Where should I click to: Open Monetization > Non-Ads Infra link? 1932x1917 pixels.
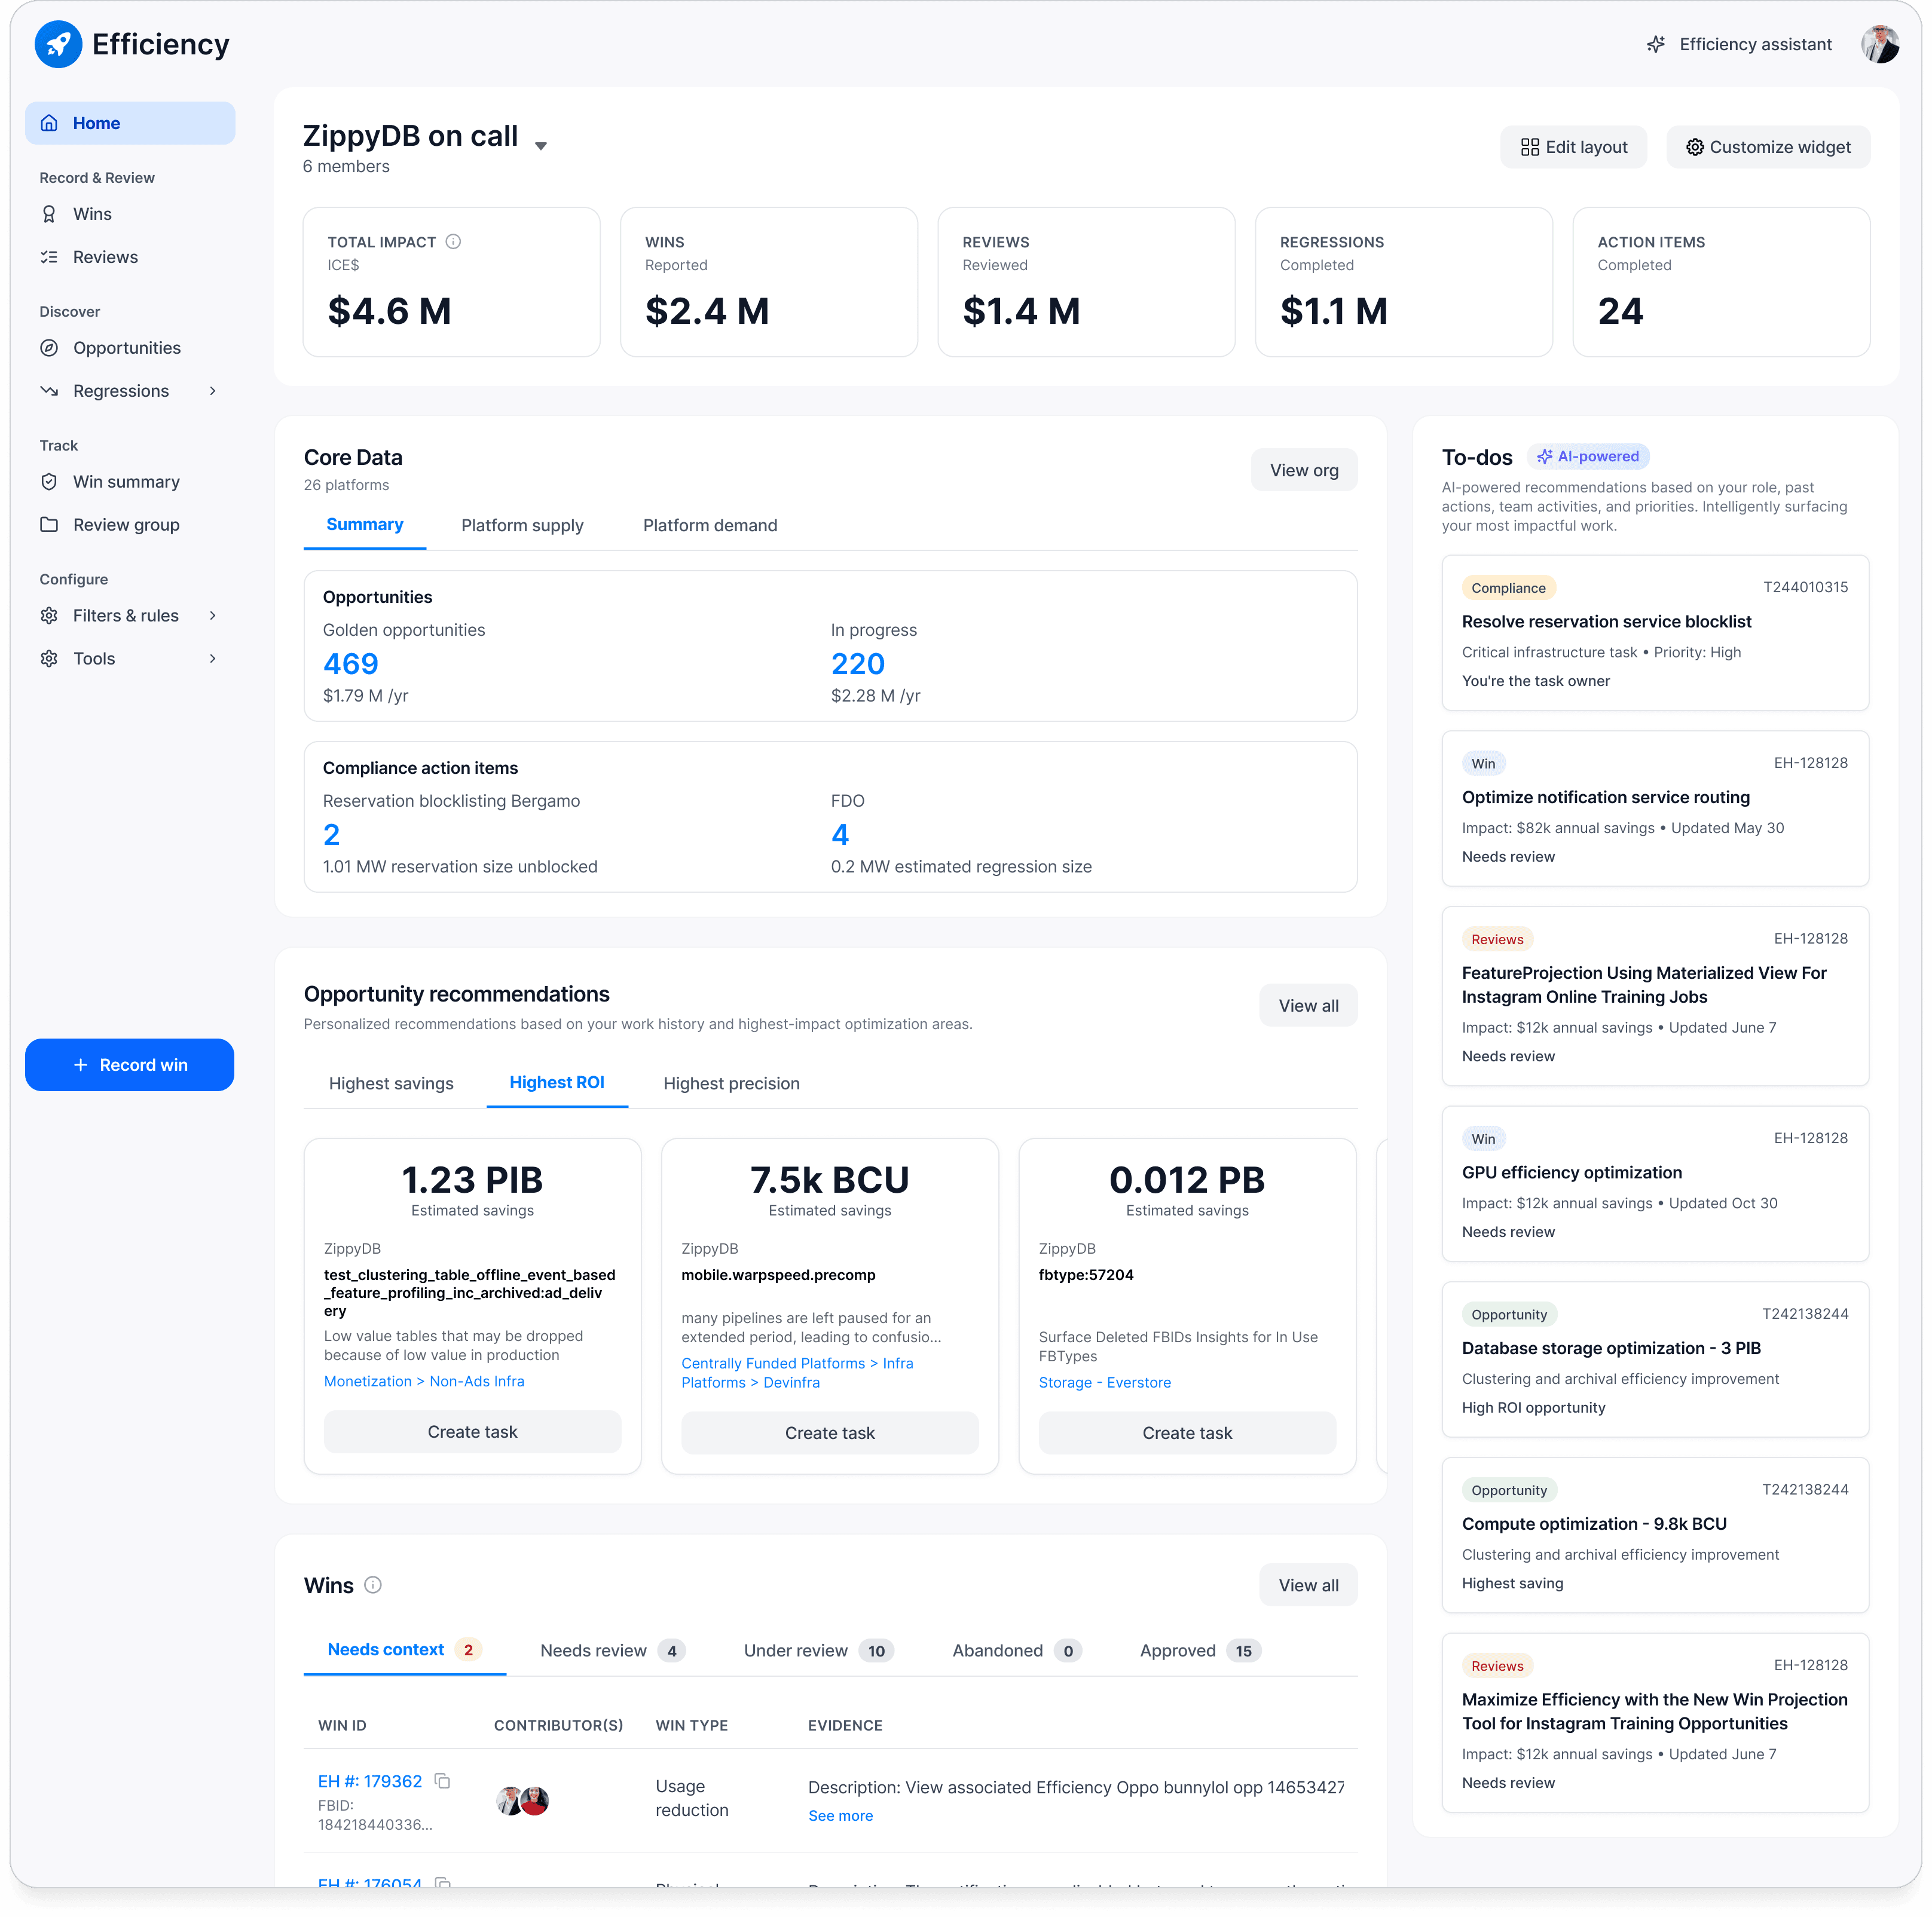pyautogui.click(x=424, y=1381)
